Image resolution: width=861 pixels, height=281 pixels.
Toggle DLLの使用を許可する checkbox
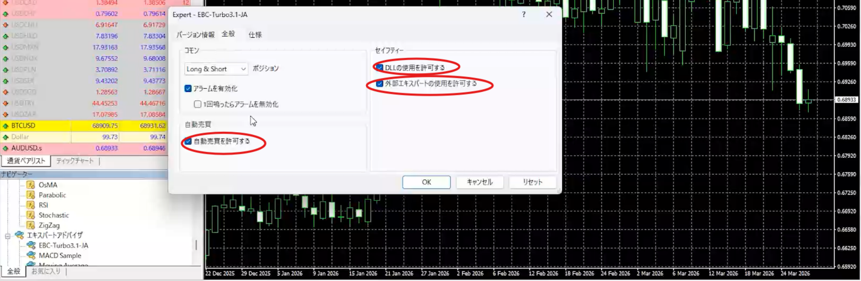[x=379, y=68]
